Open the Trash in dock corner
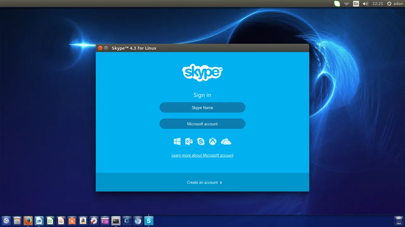The width and height of the screenshot is (405, 227). (399, 221)
